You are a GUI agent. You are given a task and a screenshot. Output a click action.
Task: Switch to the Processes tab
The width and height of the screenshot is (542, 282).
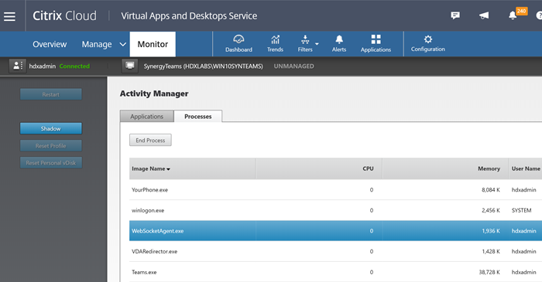198,116
